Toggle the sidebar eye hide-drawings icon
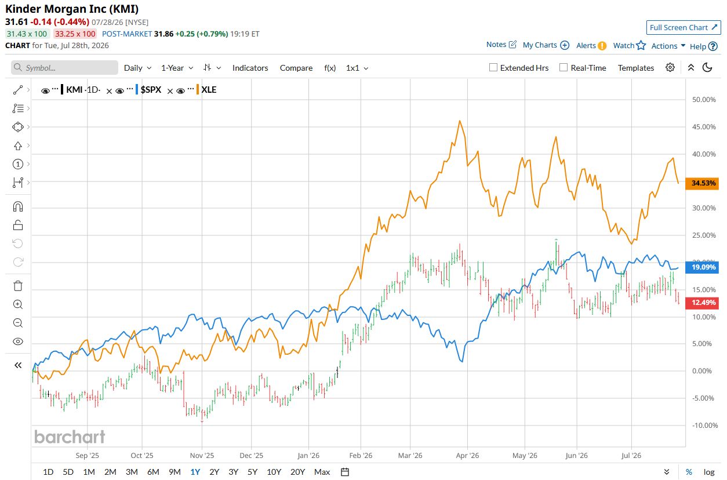The width and height of the screenshot is (727, 480). point(17,341)
